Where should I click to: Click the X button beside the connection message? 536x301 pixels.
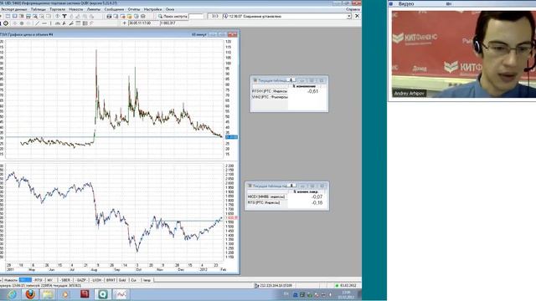(x=357, y=16)
